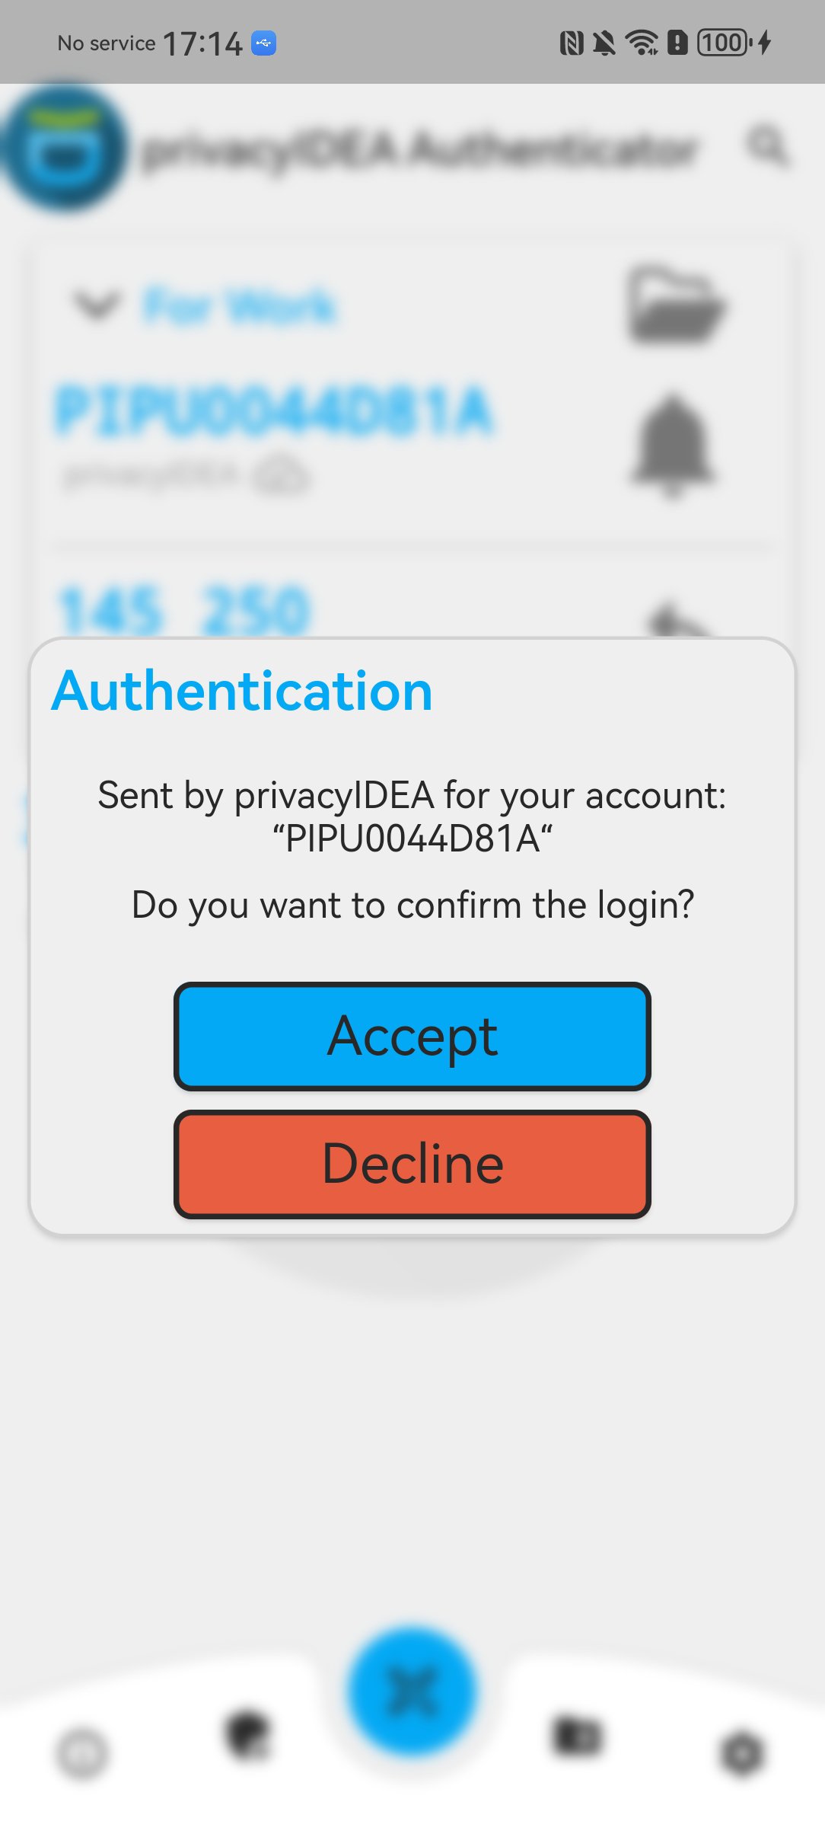The image size is (825, 1837).
Task: Decline the login request
Action: (x=412, y=1164)
